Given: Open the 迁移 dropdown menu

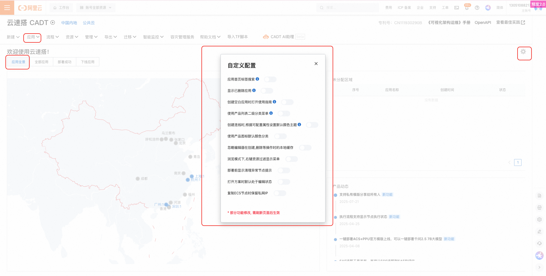Looking at the screenshot, I should click(130, 37).
